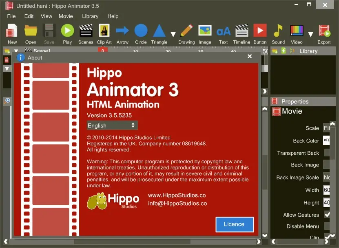Click the Licence button
339x248 pixels.
235,224
